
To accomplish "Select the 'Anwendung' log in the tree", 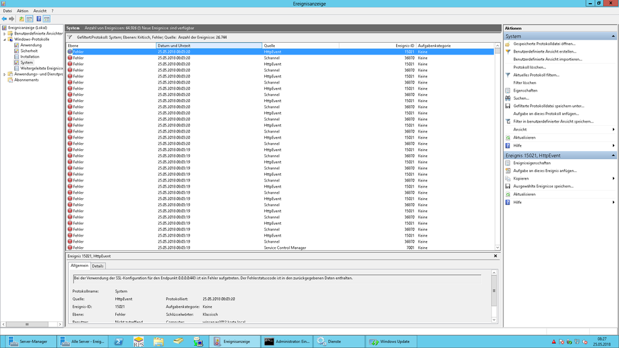I will [31, 45].
